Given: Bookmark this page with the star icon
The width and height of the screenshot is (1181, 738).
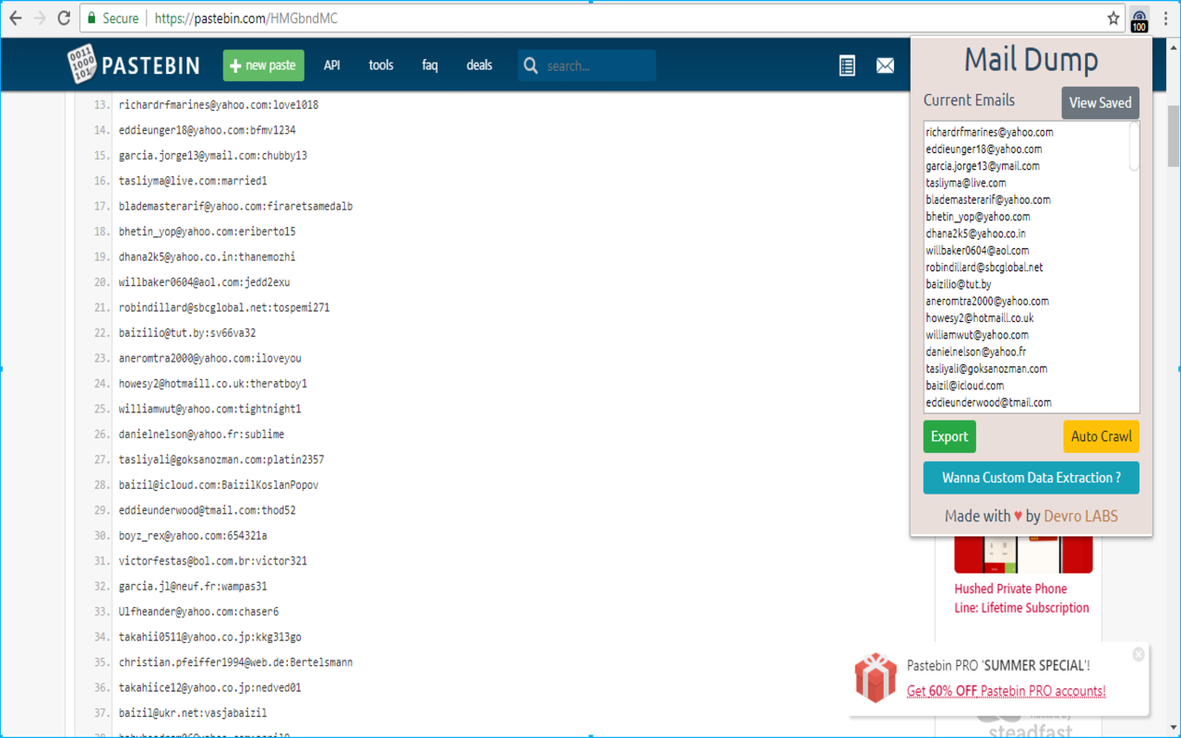Looking at the screenshot, I should point(1114,18).
